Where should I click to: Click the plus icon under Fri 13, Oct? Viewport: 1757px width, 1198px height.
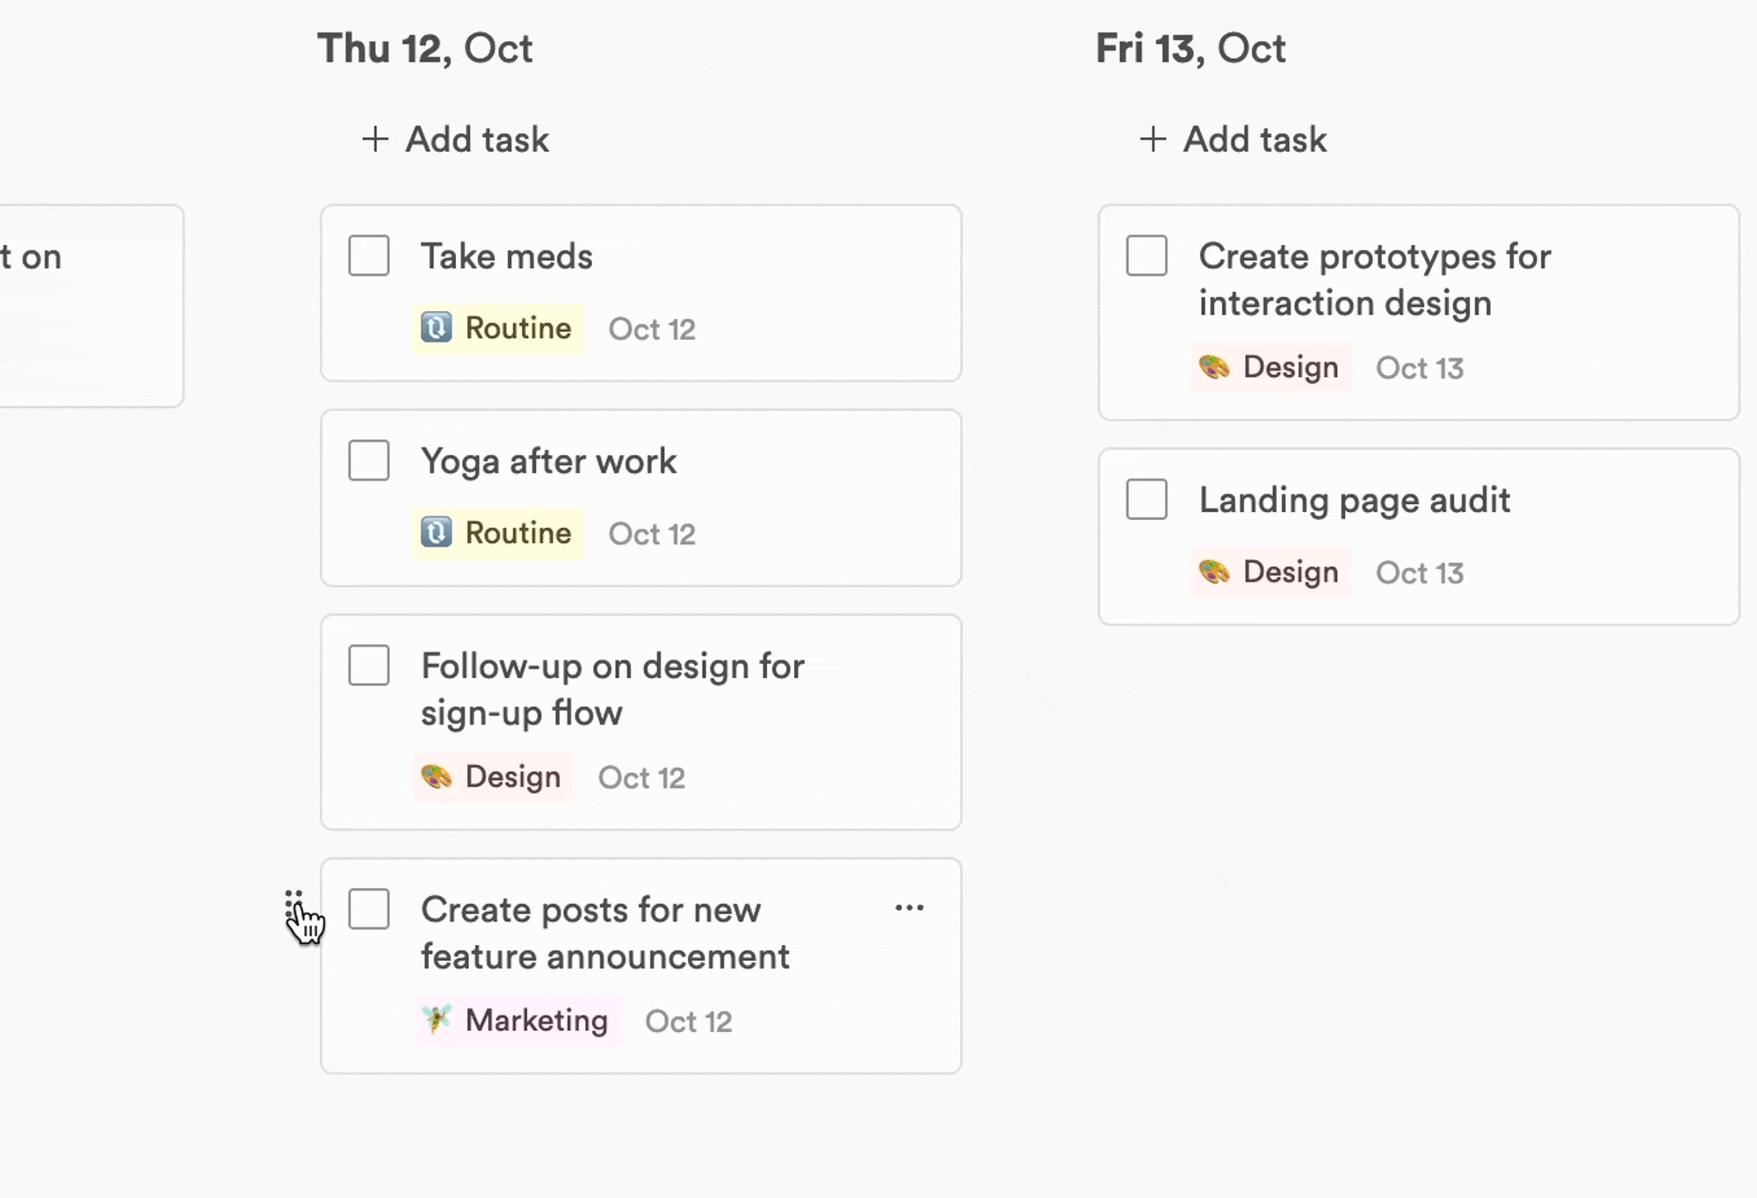pyautogui.click(x=1153, y=139)
